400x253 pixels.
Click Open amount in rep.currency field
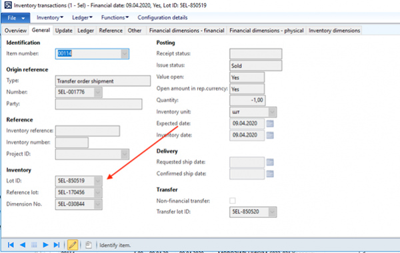[x=247, y=89]
